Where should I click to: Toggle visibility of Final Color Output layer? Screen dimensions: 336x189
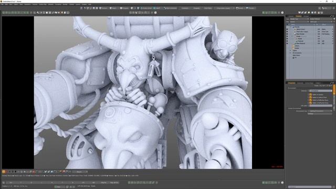coord(287,31)
